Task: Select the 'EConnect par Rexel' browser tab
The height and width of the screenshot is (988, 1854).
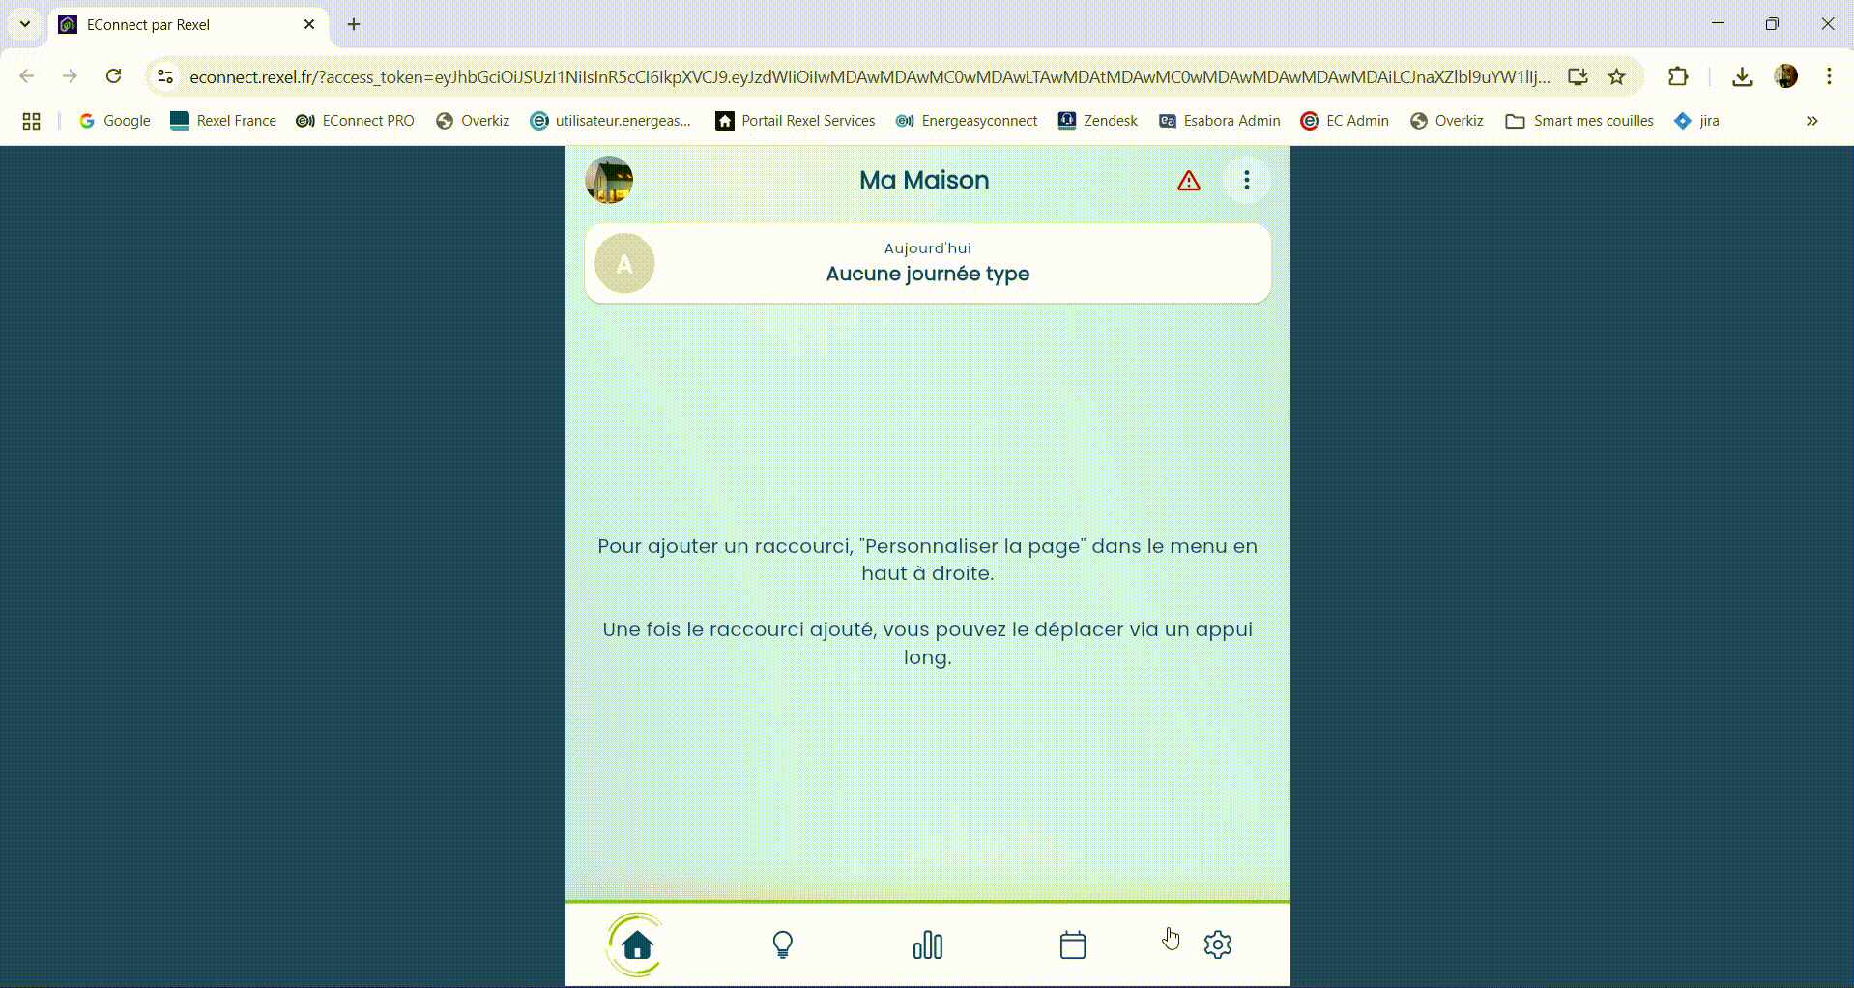Action: pos(188,25)
